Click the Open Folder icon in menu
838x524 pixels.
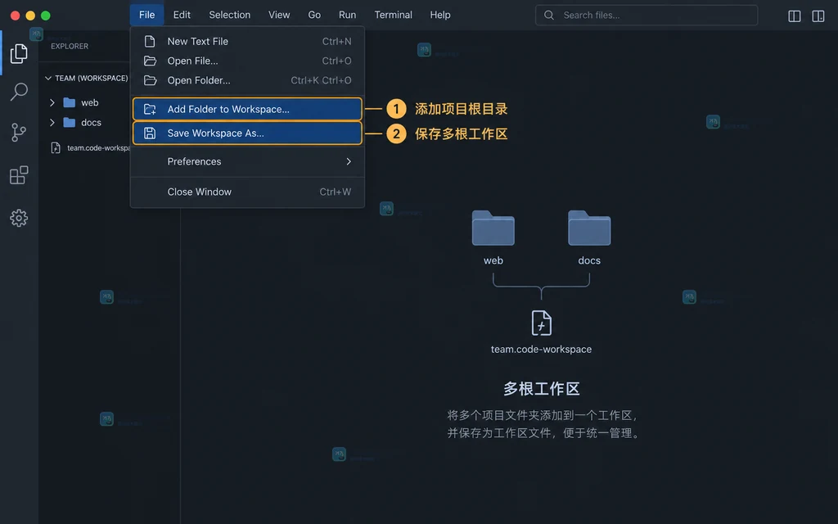click(x=151, y=80)
